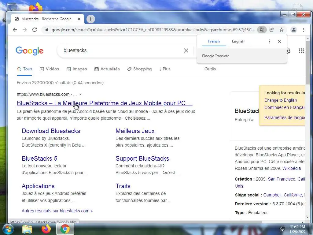Click the Unis link in knowledge panel
This screenshot has height=235, width=313.
point(239,186)
